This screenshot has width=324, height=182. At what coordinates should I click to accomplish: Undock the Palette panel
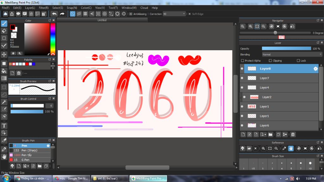pos(50,59)
